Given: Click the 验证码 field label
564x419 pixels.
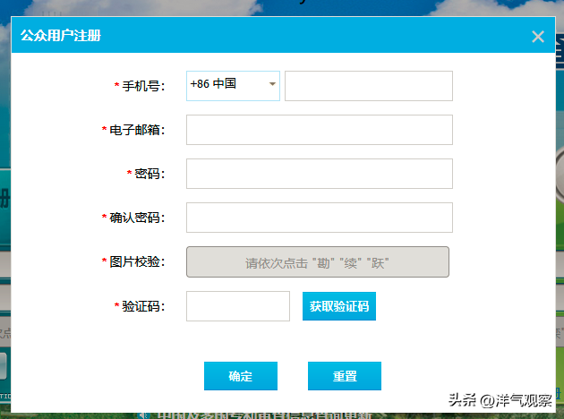Looking at the screenshot, I should (143, 306).
